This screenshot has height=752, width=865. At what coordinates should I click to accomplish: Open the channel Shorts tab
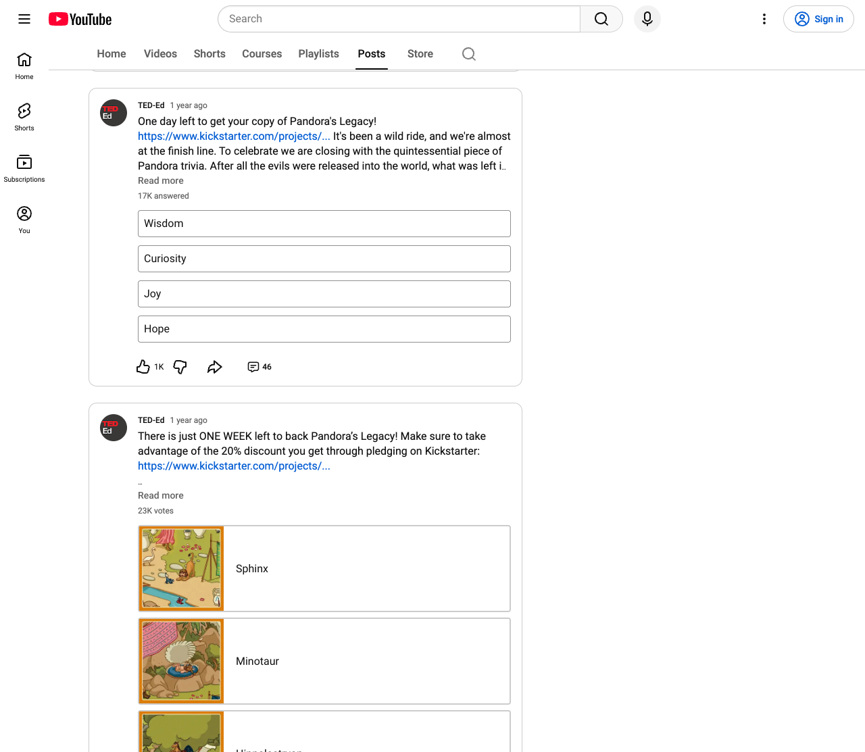click(x=209, y=54)
